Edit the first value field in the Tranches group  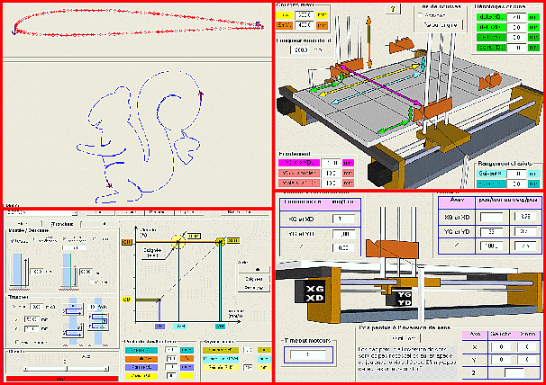coord(37,307)
